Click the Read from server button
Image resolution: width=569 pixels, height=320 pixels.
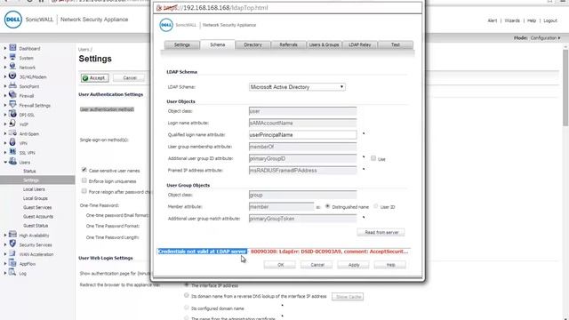pos(381,232)
